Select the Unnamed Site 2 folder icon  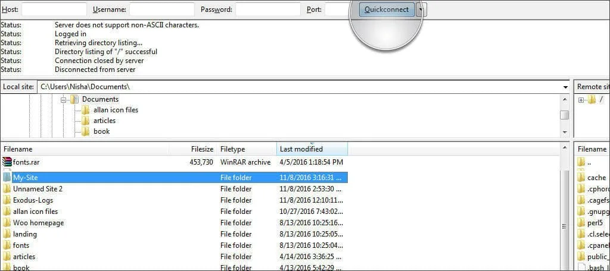pos(7,189)
